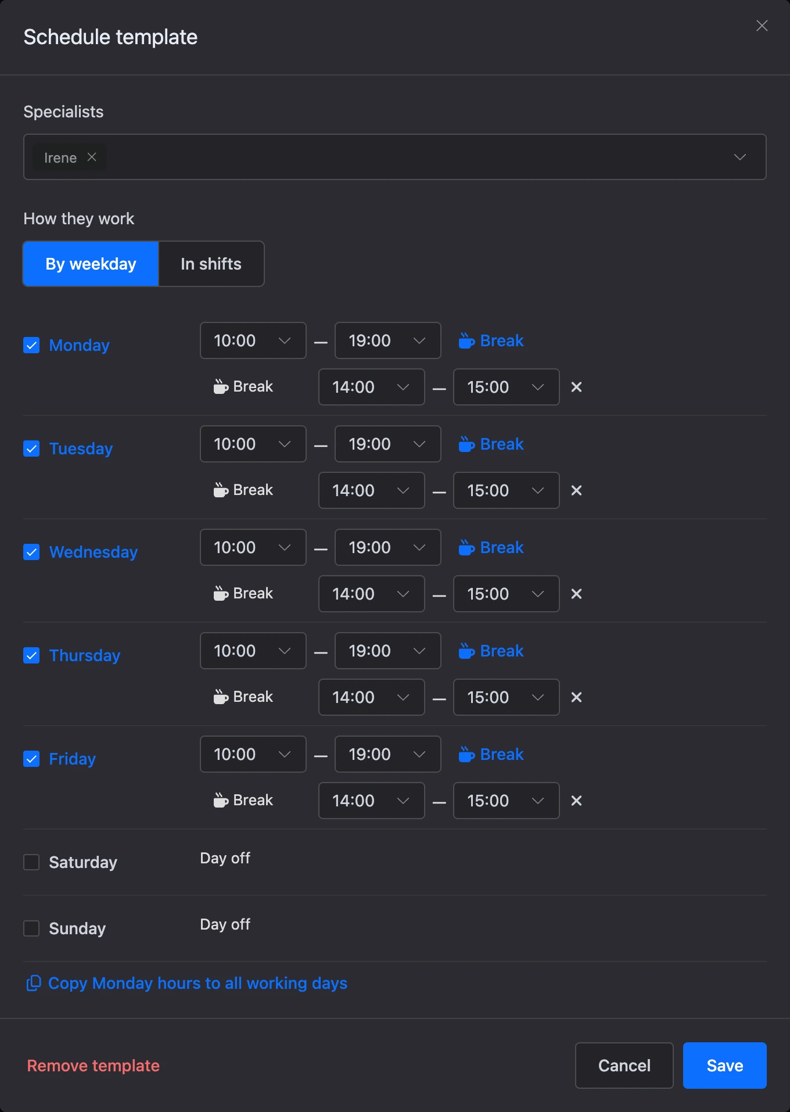Open Friday break start 14:00 dropdown
Viewport: 790px width, 1112px height.
click(x=372, y=801)
